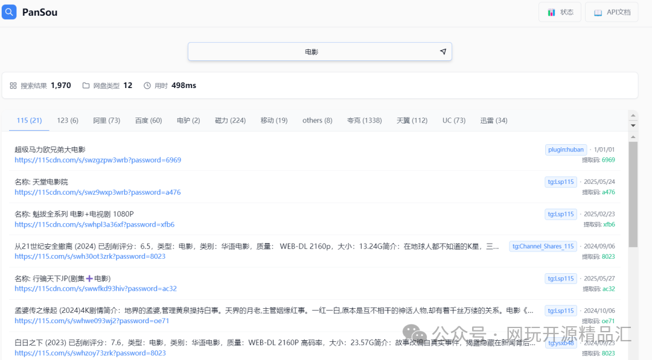The width and height of the screenshot is (652, 360).
Task: Click the grid icon beside 搜索结果 1,970
Action: [x=13, y=85]
